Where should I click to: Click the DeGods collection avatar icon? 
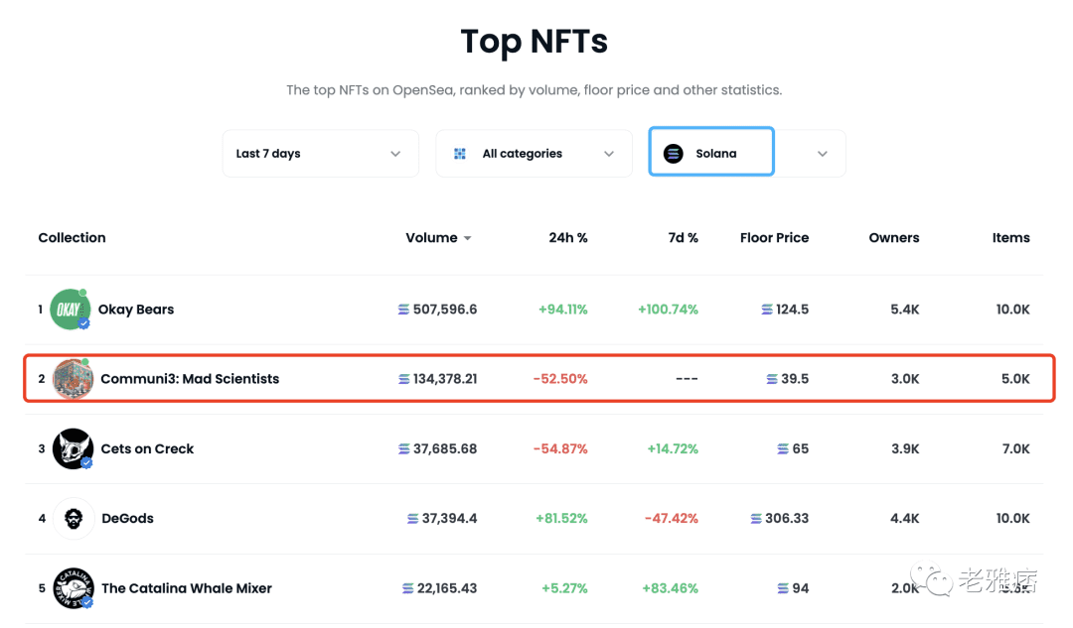click(x=73, y=518)
